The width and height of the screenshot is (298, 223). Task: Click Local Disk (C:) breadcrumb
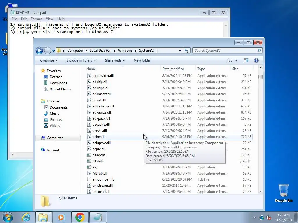click(100, 51)
